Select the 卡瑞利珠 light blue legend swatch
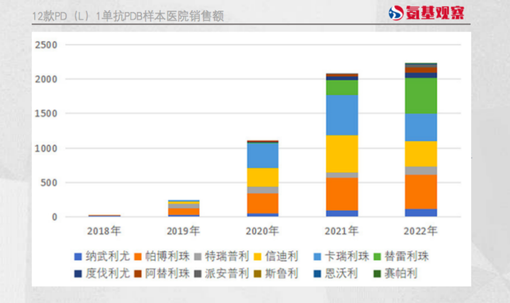The width and height of the screenshot is (510, 303). click(317, 257)
